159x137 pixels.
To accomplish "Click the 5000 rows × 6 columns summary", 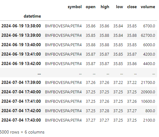I will pos(22,132).
